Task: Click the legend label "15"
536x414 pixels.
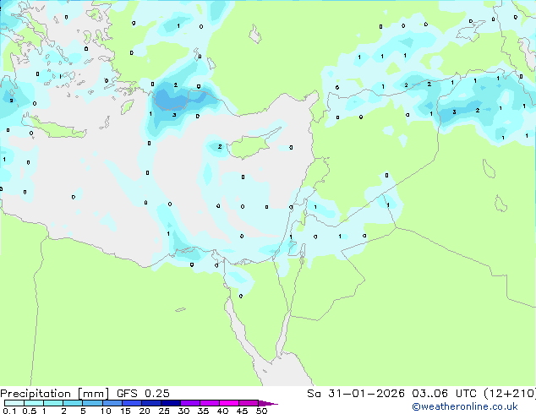Action: click(125, 411)
